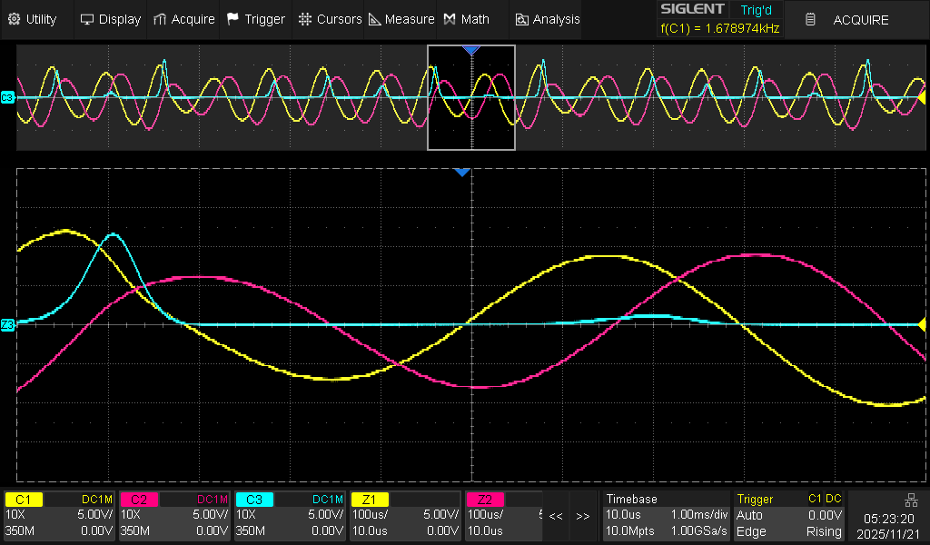The width and height of the screenshot is (930, 545).
Task: Toggle channel C3 settings box
Action: point(290,515)
